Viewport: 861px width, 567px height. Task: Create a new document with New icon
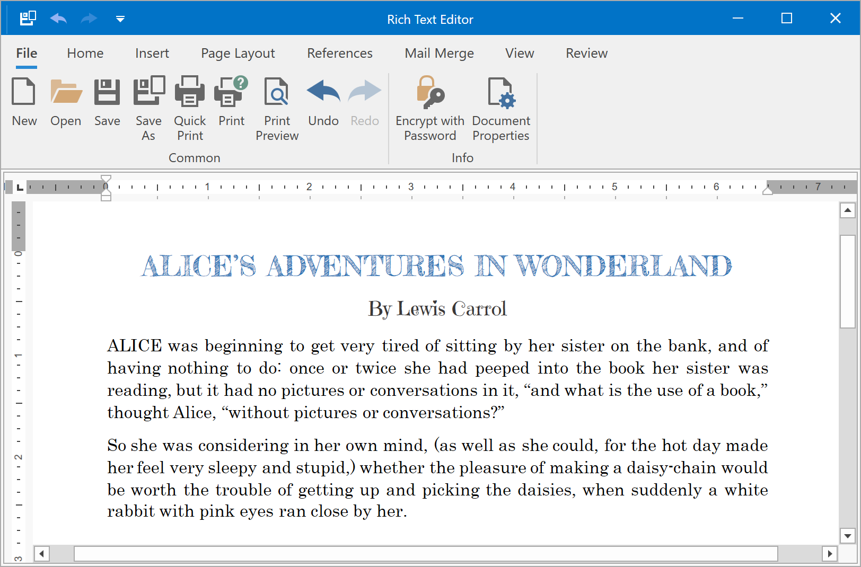24,102
